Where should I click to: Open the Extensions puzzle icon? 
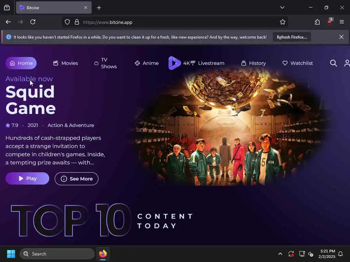[x=317, y=22]
